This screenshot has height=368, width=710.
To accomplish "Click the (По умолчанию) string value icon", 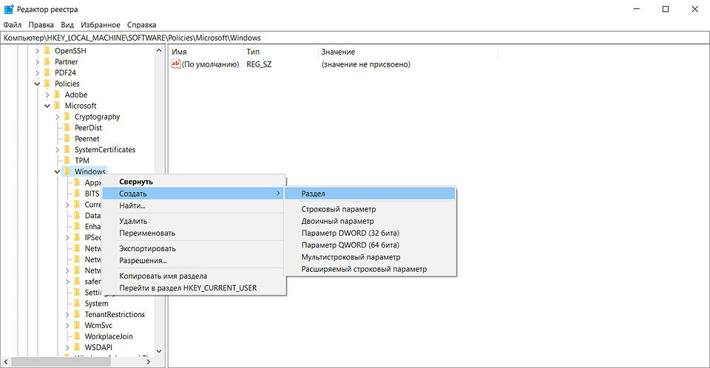I will (176, 64).
